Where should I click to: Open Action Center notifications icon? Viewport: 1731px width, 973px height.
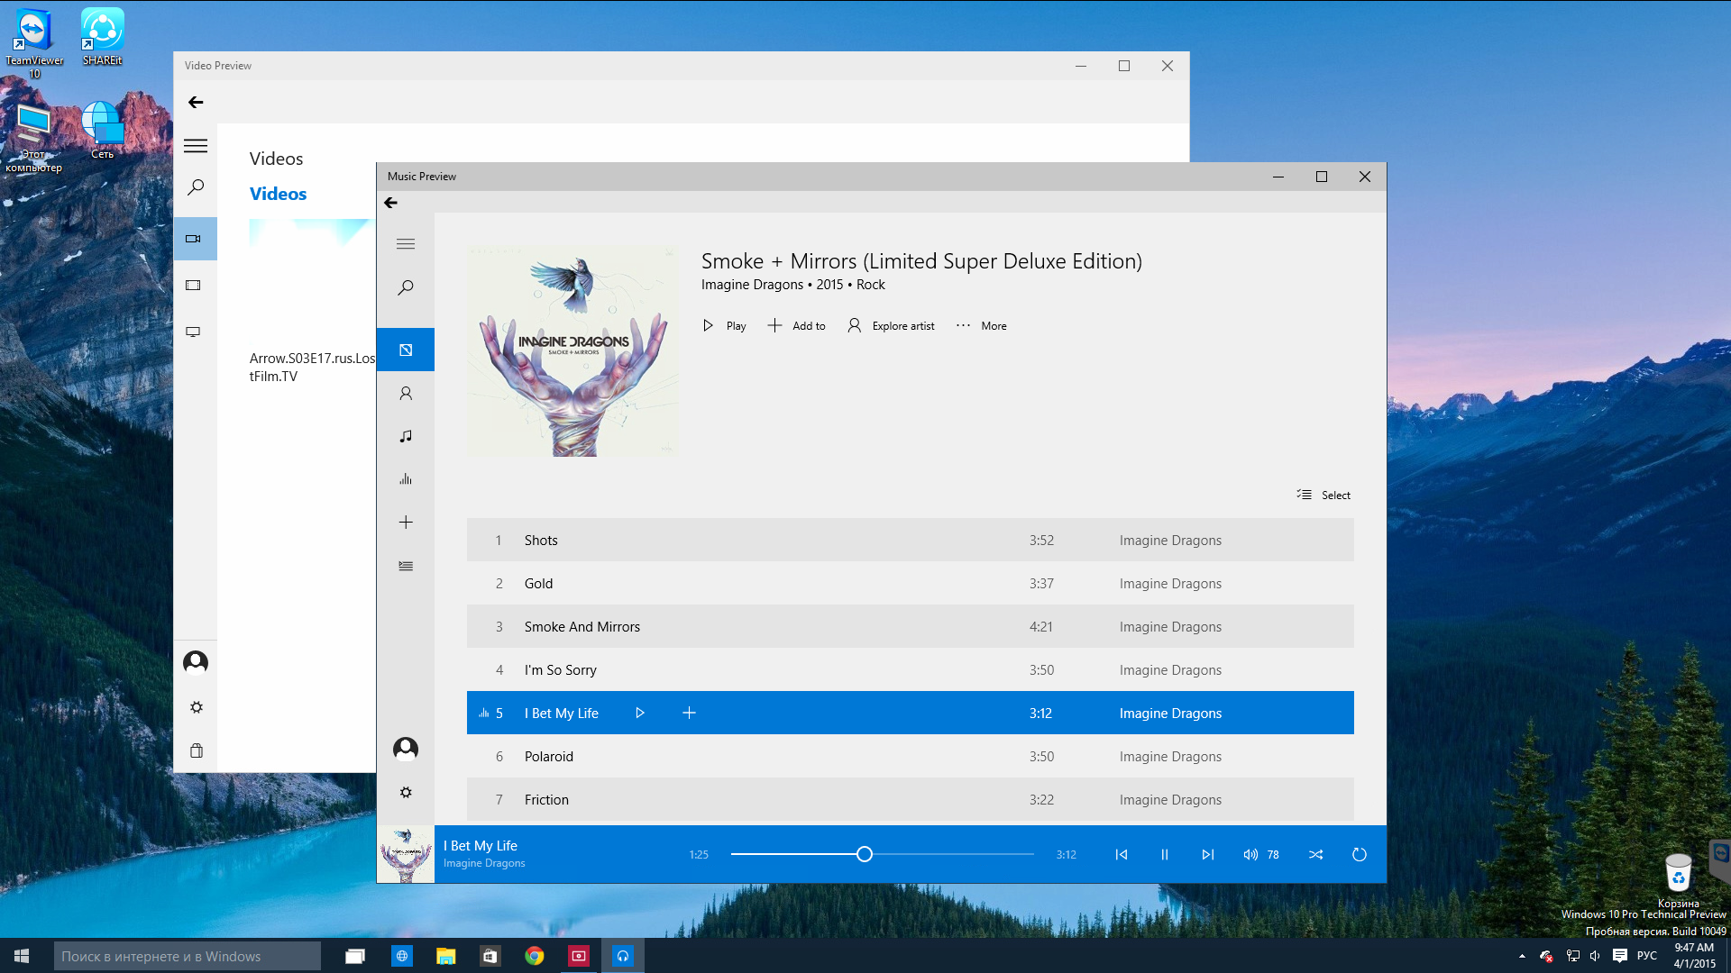(x=1620, y=956)
